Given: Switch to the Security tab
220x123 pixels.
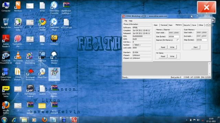Looking at the screenshot, I should click(x=187, y=25).
